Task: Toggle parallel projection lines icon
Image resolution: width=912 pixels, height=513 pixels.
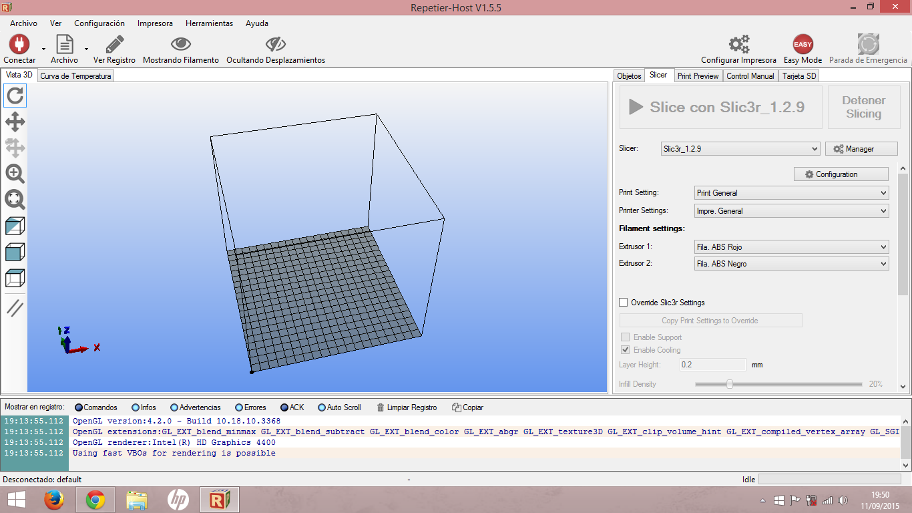Action: (15, 307)
